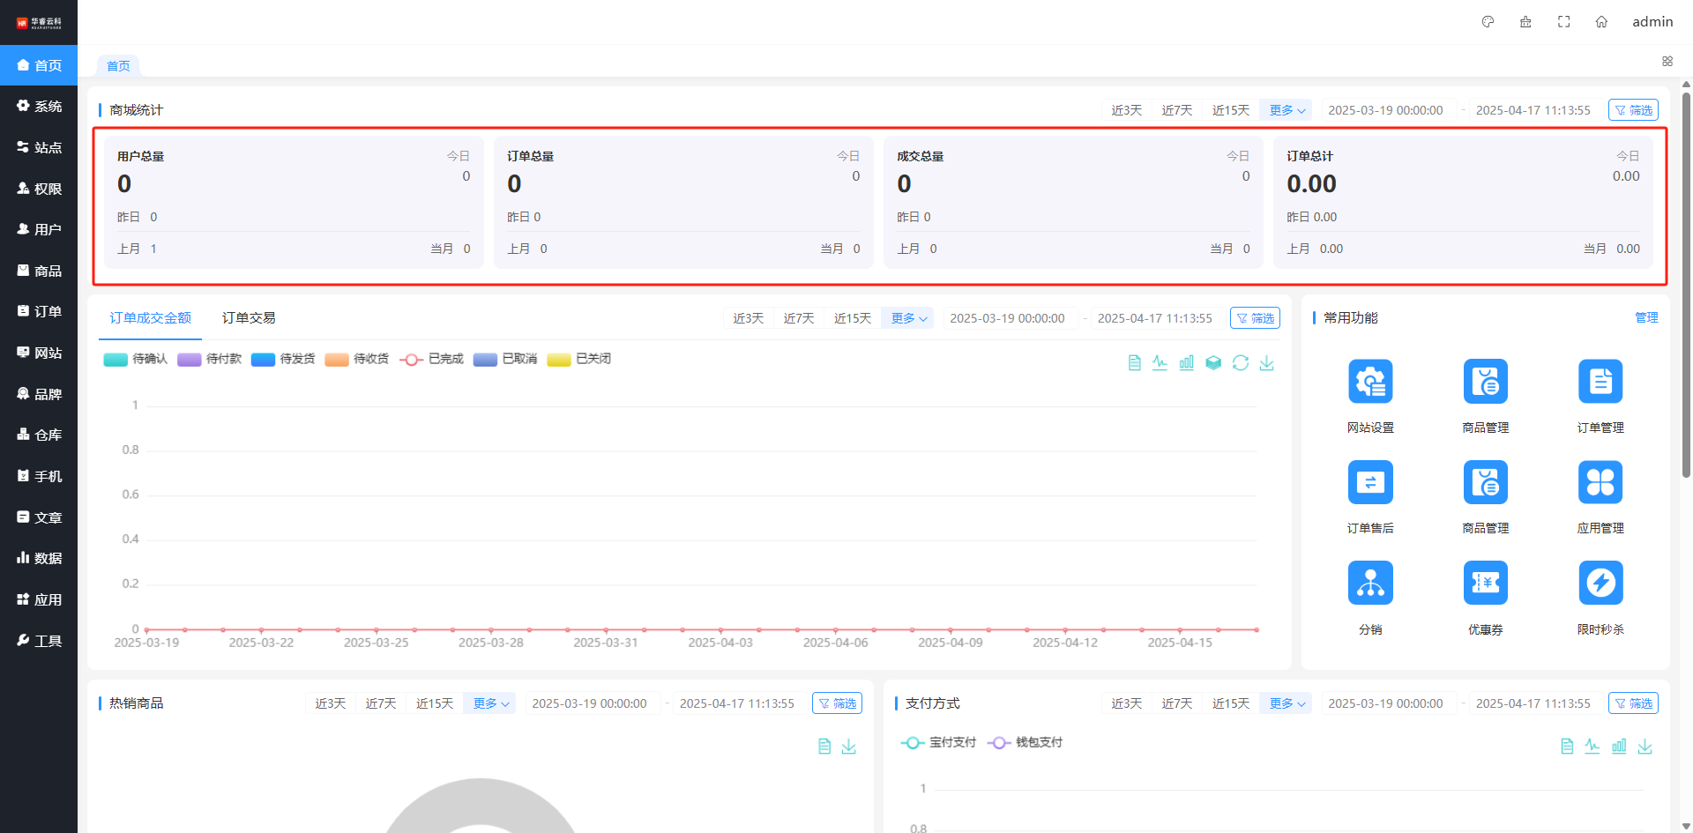The image size is (1693, 833).
Task: Toggle the 待确认 legend series
Action: tap(136, 359)
